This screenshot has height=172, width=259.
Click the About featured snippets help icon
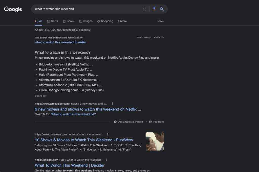115,122
